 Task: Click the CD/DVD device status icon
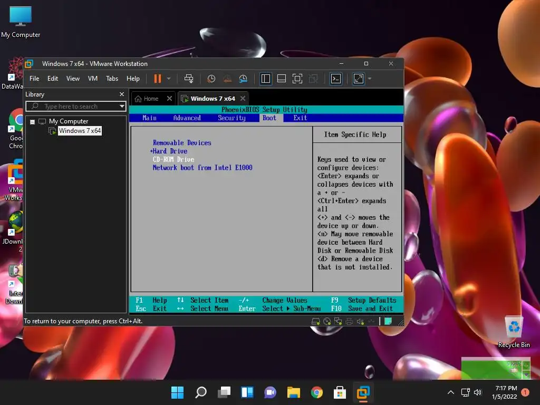pos(327,321)
